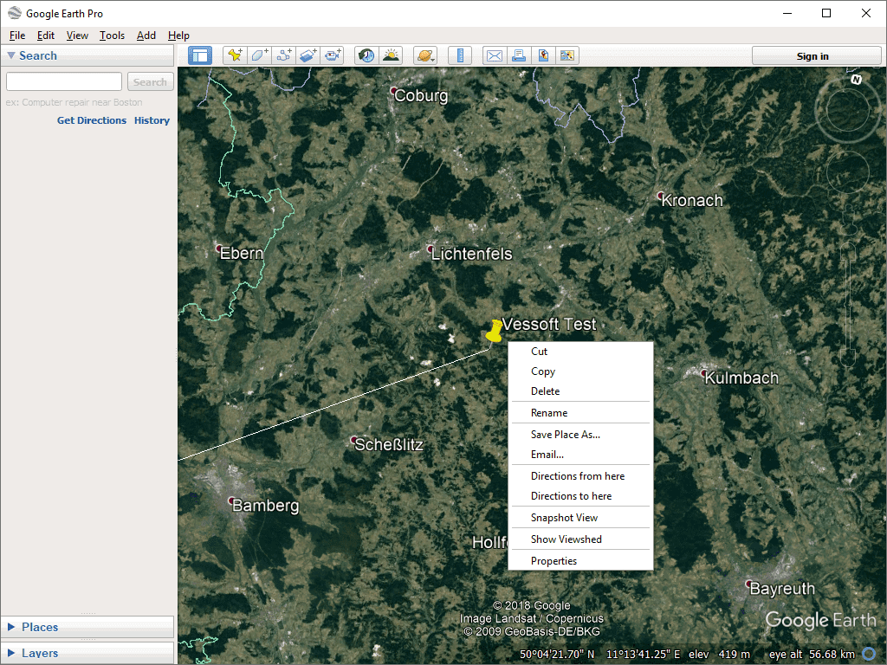Open search History link
The image size is (887, 665).
coord(152,120)
